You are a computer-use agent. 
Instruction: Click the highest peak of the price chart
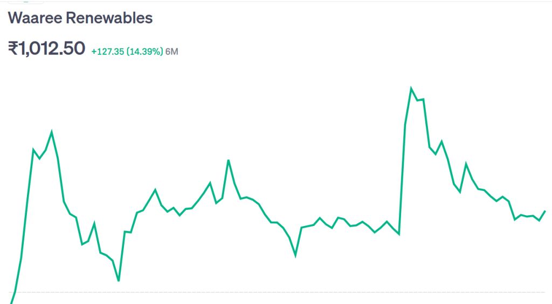[x=411, y=88]
